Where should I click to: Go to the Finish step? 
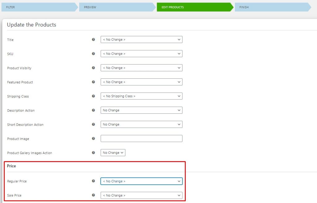273,7
